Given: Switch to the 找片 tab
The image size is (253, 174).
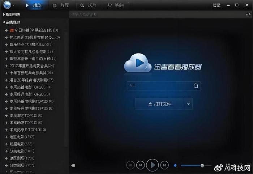Looking at the screenshot, I should 88,5.
